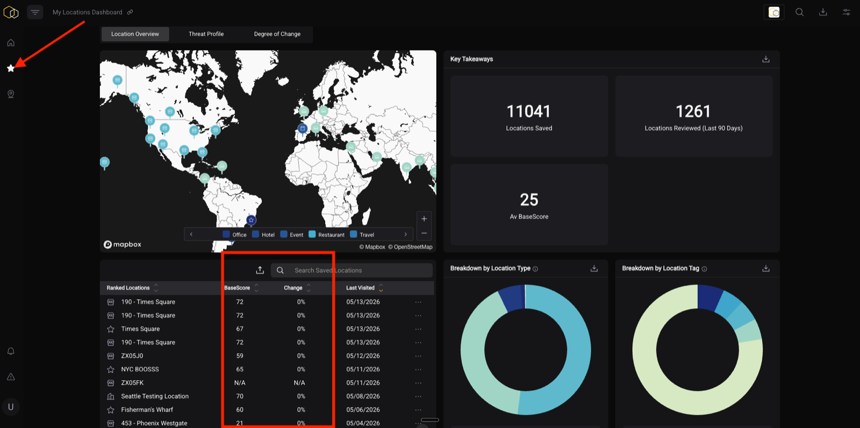Image resolution: width=860 pixels, height=428 pixels.
Task: Click the Mapbox attribution link
Action: pos(372,247)
